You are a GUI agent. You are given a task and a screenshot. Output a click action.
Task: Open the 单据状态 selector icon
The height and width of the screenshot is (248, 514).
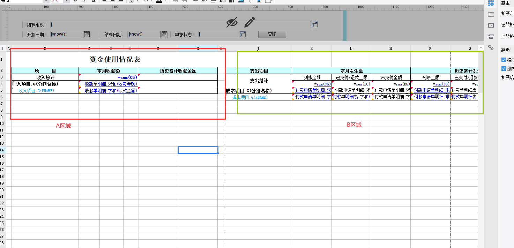(x=243, y=34)
